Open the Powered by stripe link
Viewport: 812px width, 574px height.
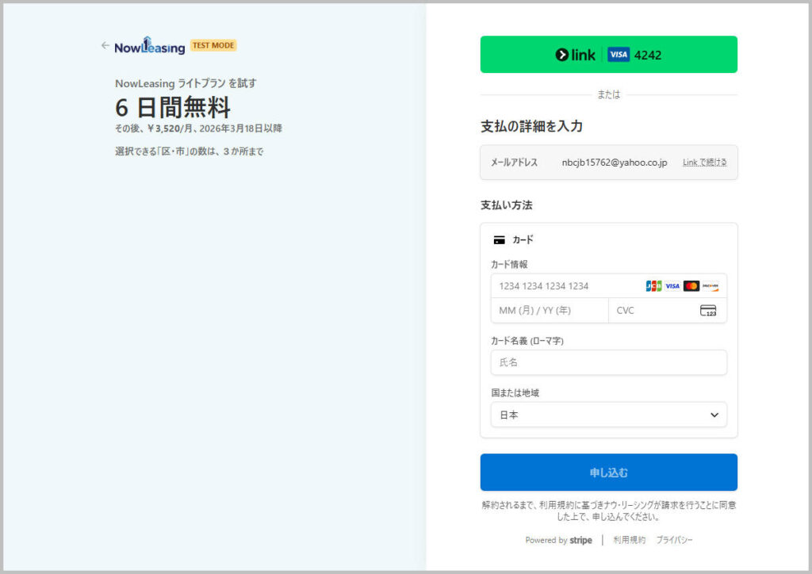pyautogui.click(x=558, y=540)
